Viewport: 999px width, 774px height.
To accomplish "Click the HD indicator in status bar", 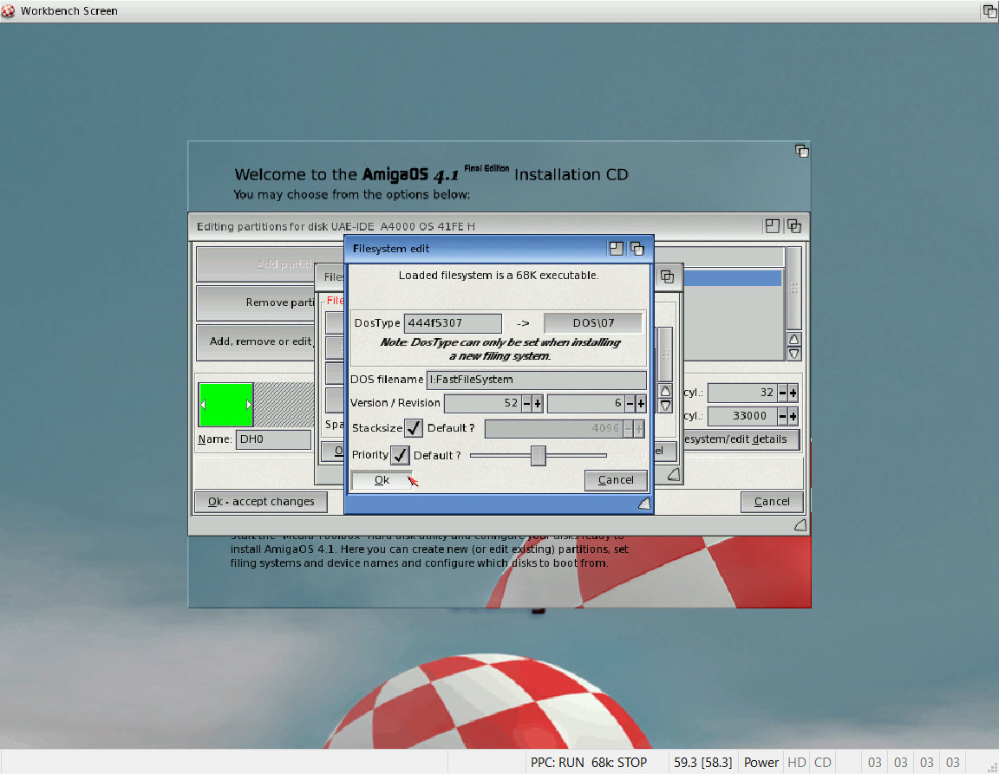I will click(796, 763).
